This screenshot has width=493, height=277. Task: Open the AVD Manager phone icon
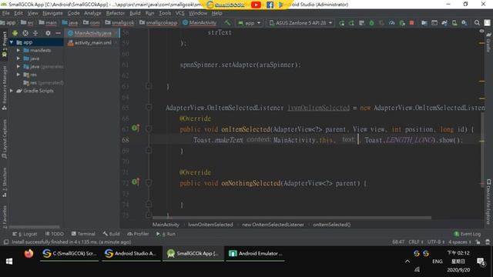454,23
